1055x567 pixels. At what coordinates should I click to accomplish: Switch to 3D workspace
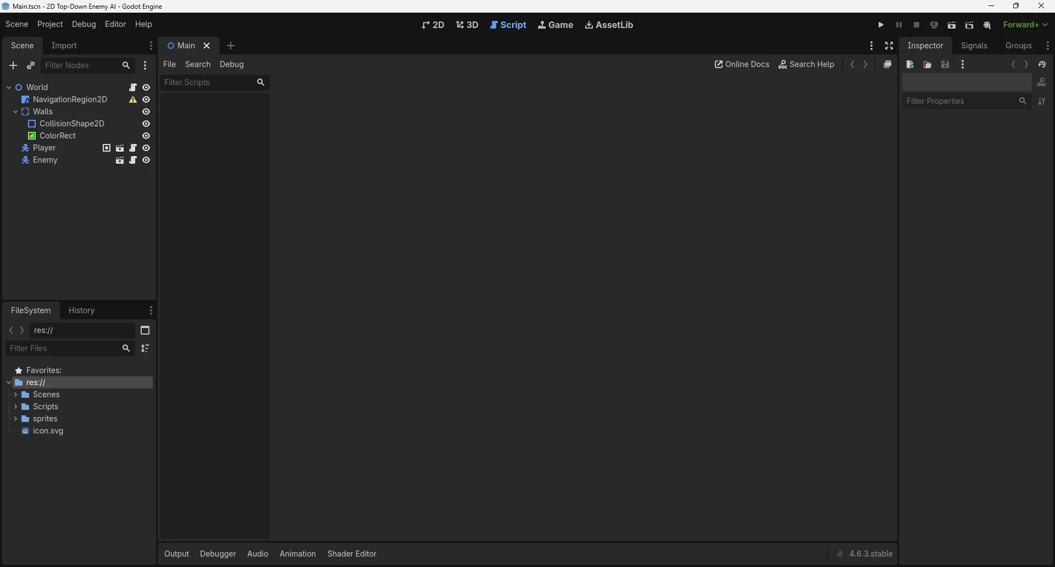click(467, 25)
